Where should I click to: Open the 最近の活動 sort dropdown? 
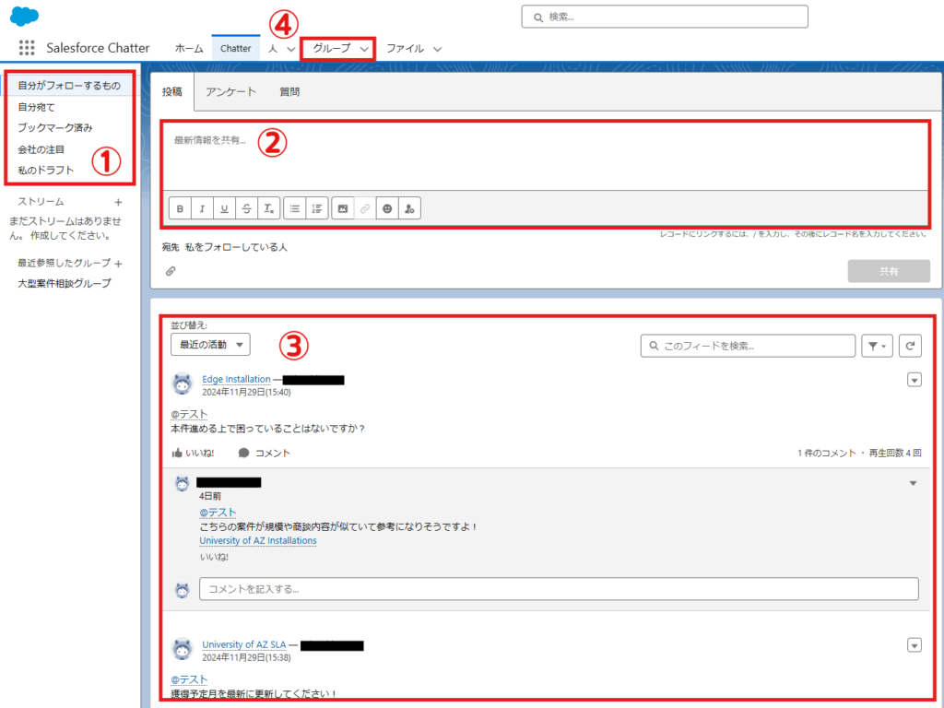[x=211, y=345]
